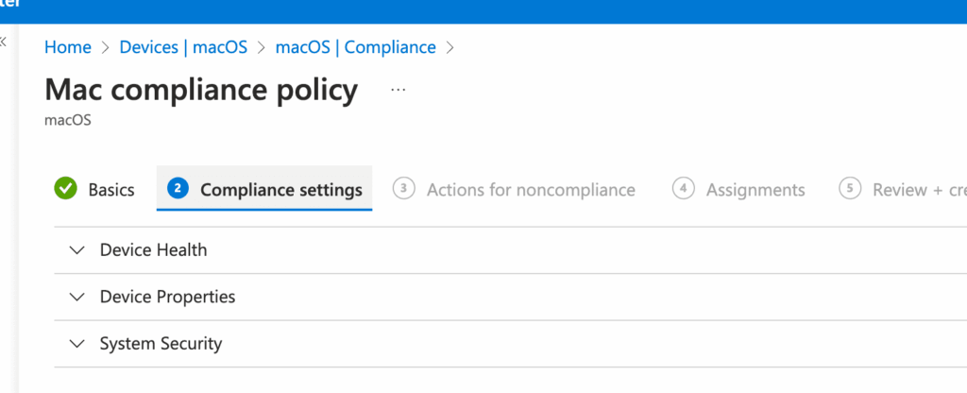Image resolution: width=967 pixels, height=393 pixels.
Task: Expand the System Security chevron
Action: [77, 344]
